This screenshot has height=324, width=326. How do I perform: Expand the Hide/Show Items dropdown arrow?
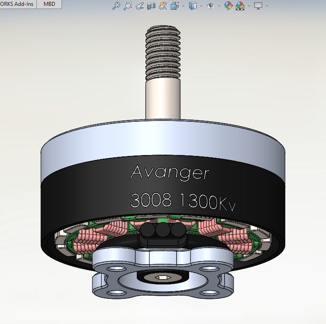coord(219,6)
